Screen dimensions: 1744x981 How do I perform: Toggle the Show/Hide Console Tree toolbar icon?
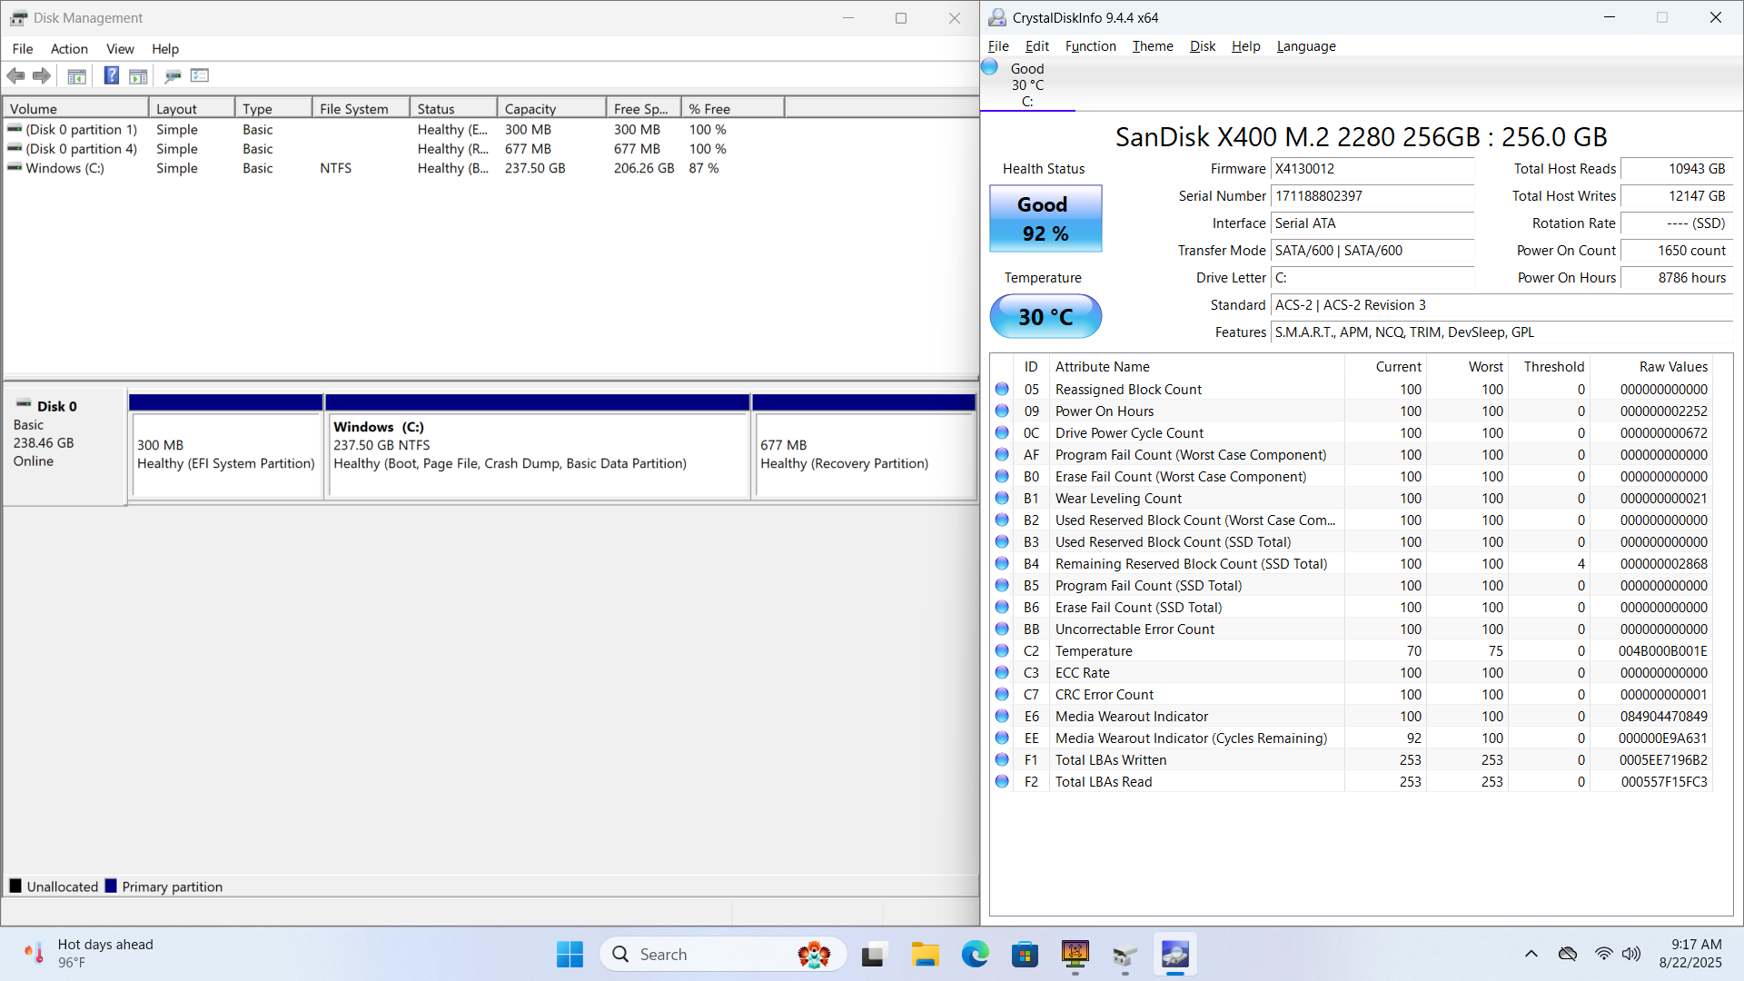click(77, 76)
